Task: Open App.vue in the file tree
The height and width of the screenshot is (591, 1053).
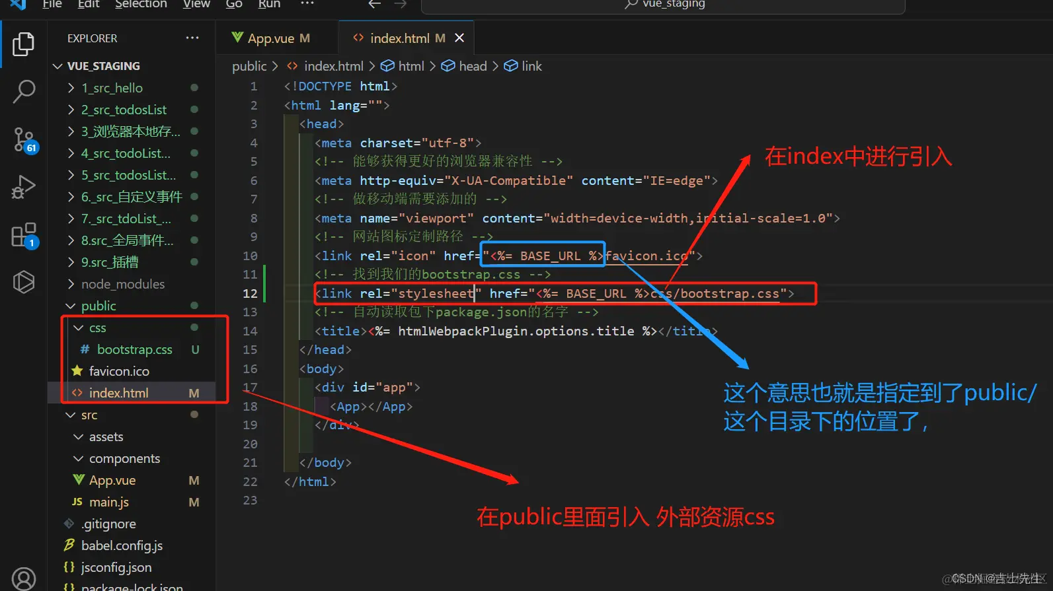Action: click(x=112, y=480)
